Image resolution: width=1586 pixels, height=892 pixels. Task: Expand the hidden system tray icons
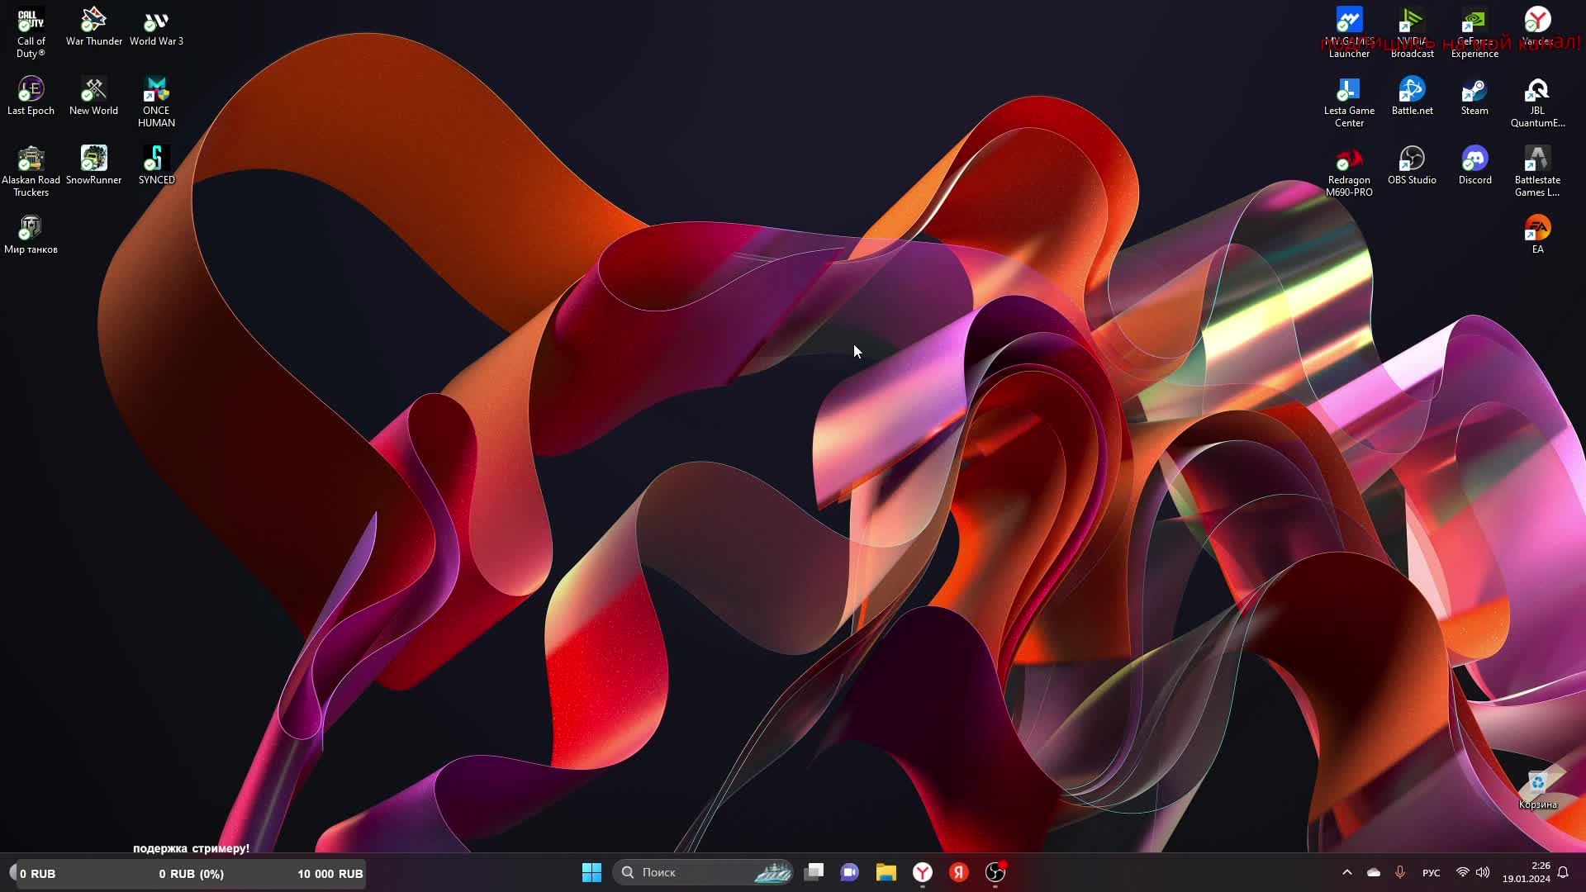pyautogui.click(x=1347, y=872)
